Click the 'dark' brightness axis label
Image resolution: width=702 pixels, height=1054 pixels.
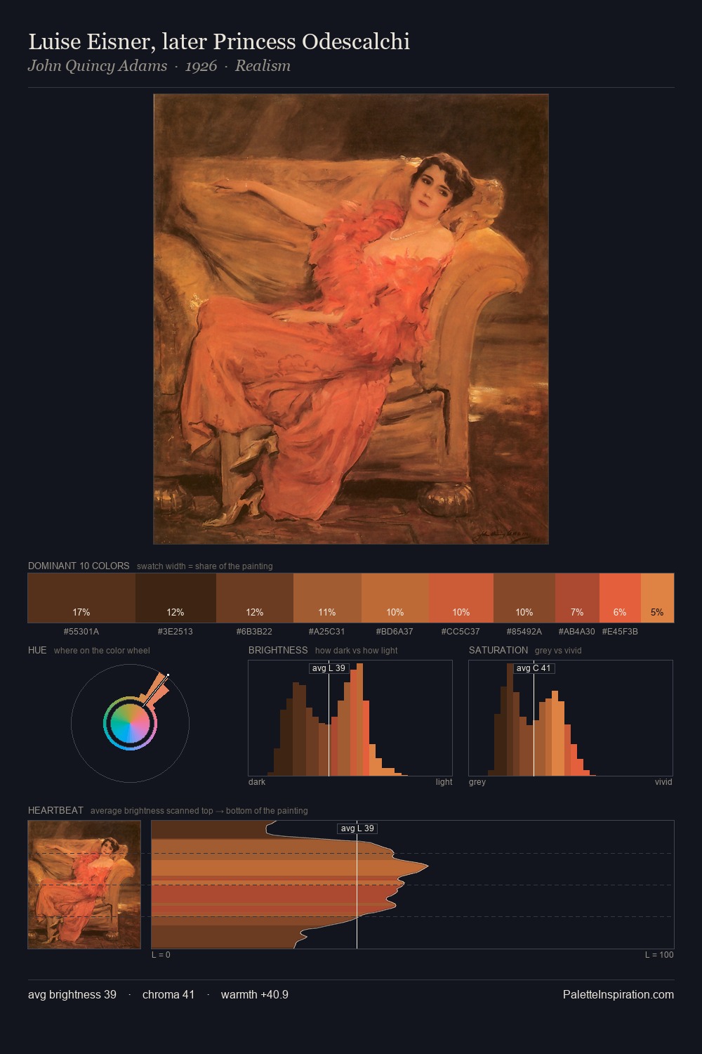(257, 782)
